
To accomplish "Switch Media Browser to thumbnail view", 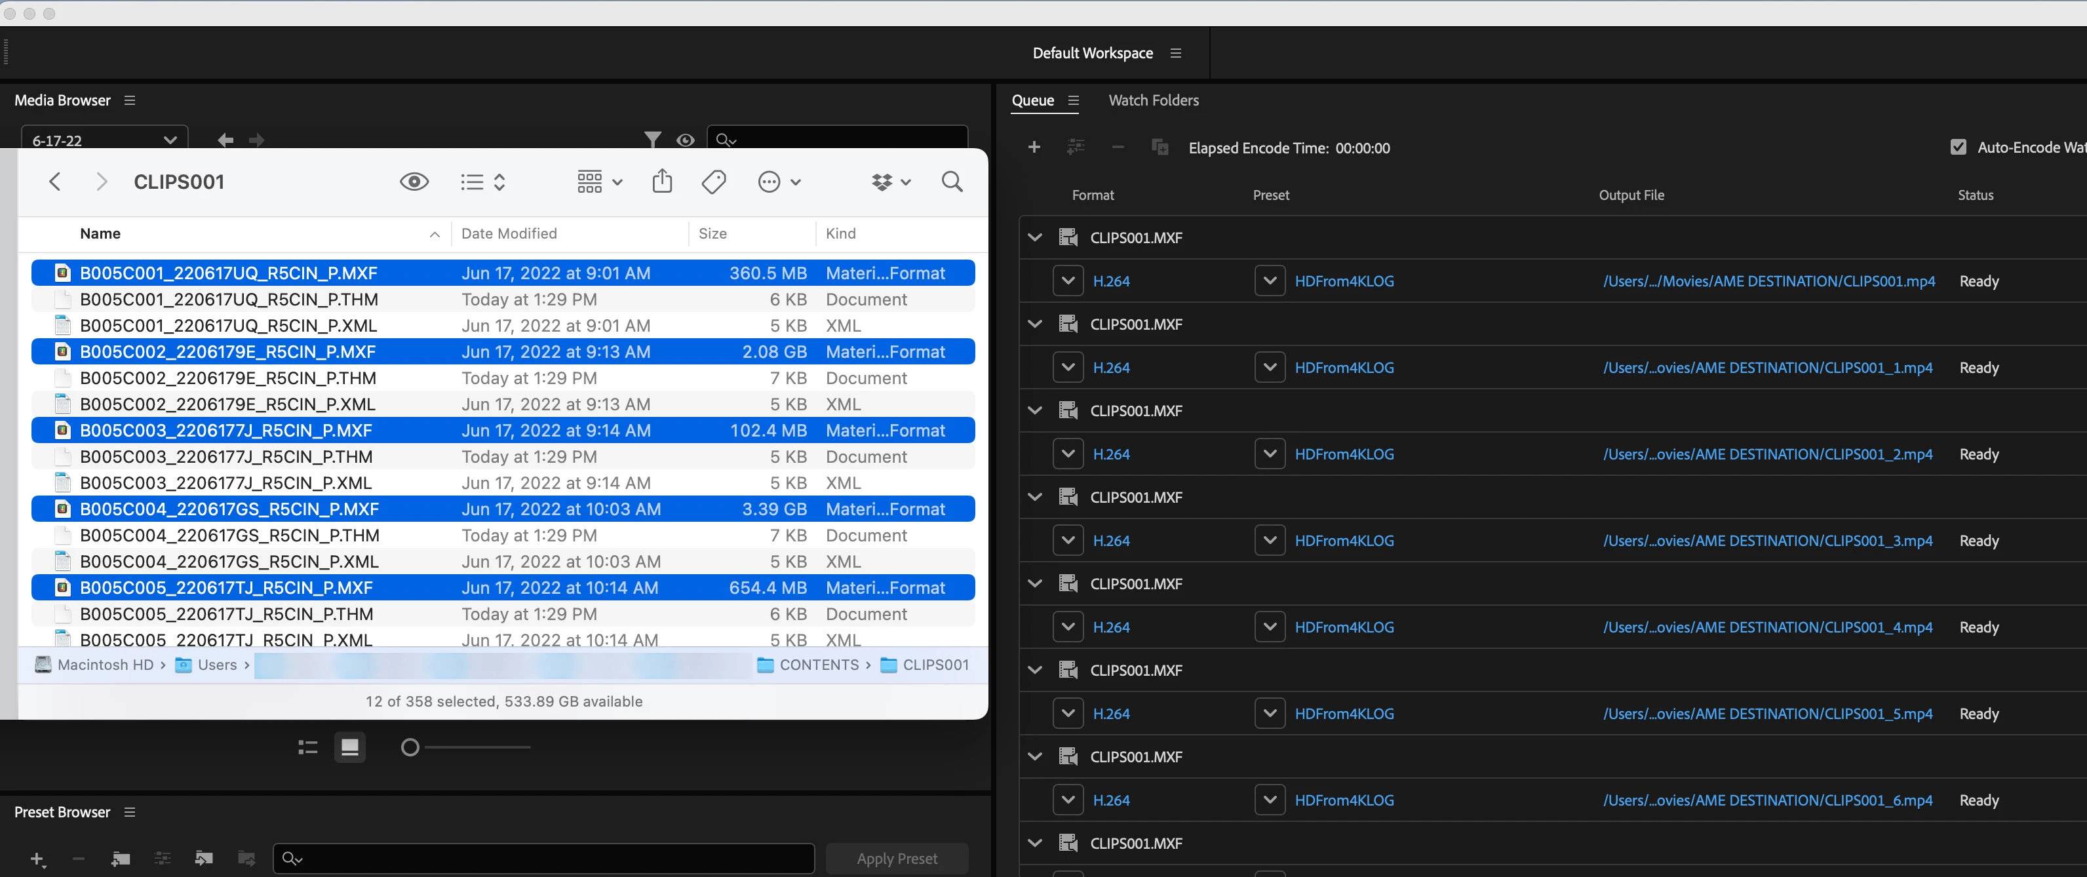I will coord(350,747).
